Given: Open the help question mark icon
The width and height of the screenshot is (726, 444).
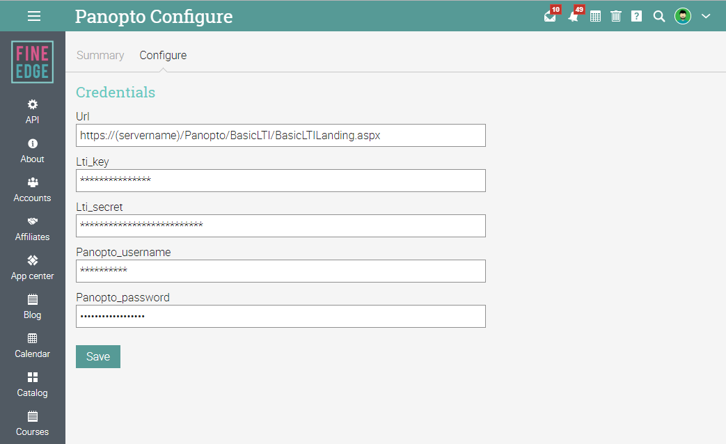Looking at the screenshot, I should coord(637,16).
